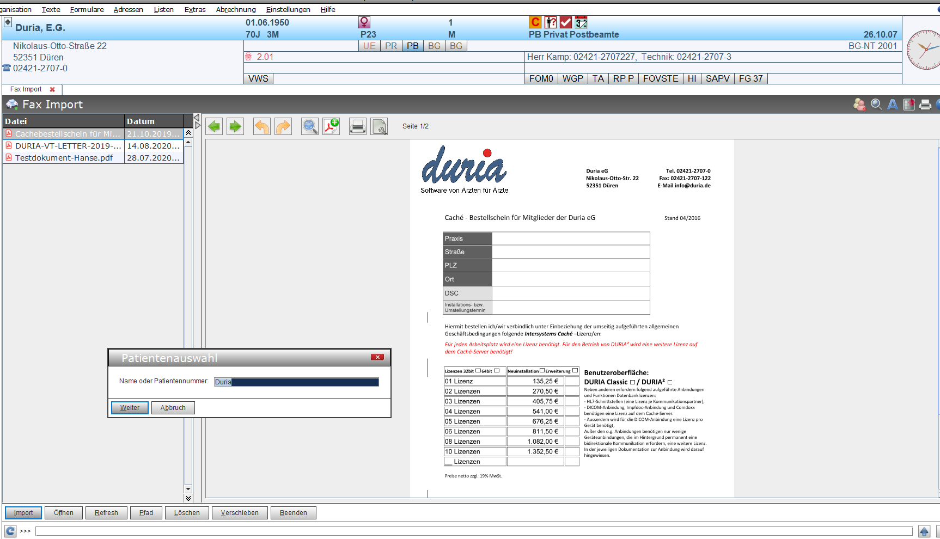Image resolution: width=940 pixels, height=539 pixels.
Task: Collapse the file list panel with the divider arrow
Action: (196, 117)
